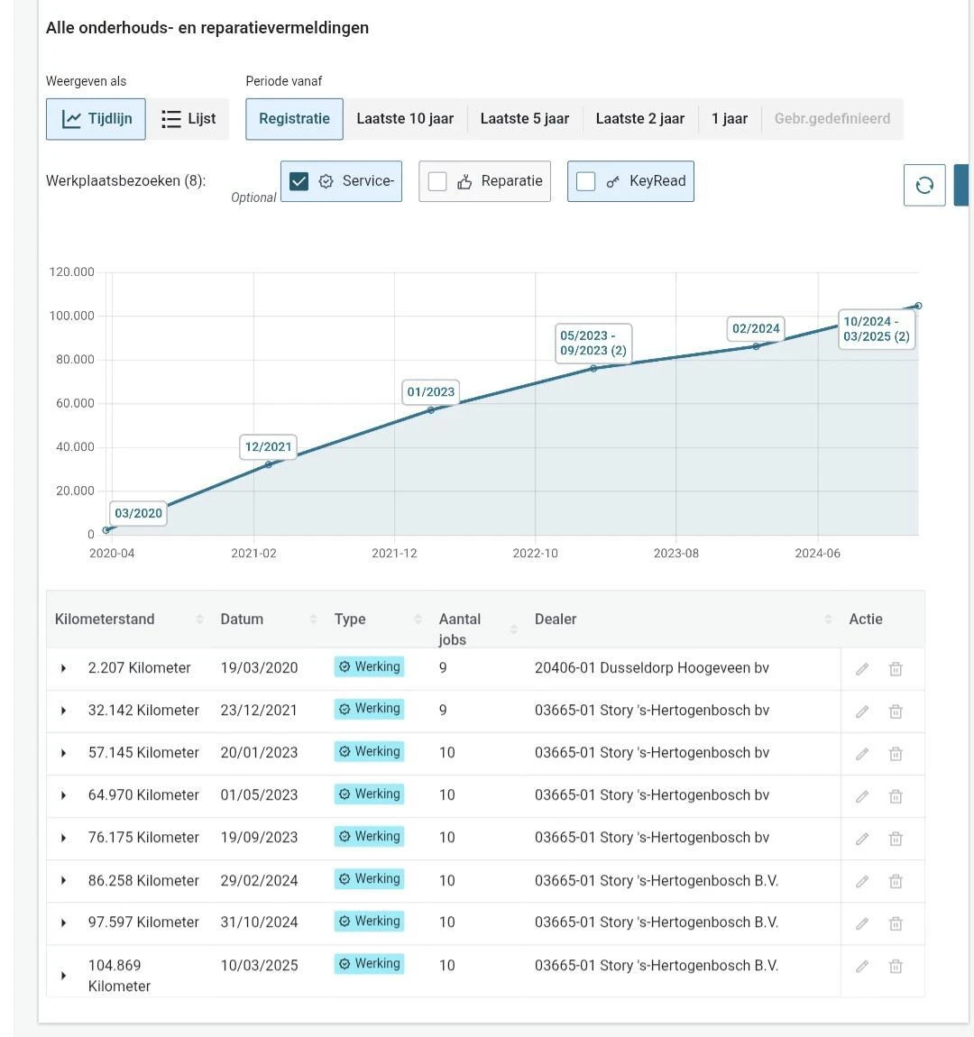Delete the 76.175 Kilometer record

896,839
